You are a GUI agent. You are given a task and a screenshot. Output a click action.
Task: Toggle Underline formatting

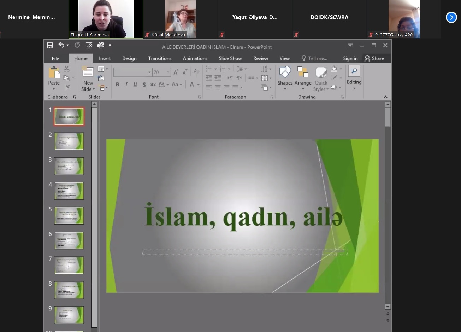[x=135, y=85]
